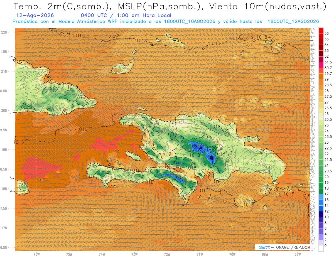Click the colorbar value "29.7"
The width and height of the screenshot is (334, 258).
tap(328, 73)
